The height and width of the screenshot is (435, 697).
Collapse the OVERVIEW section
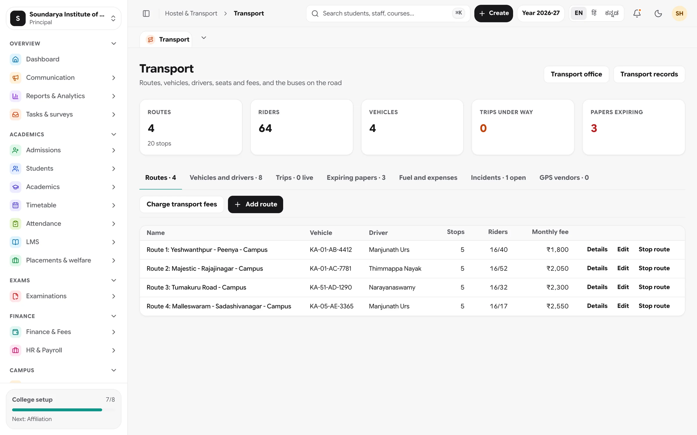click(x=114, y=43)
